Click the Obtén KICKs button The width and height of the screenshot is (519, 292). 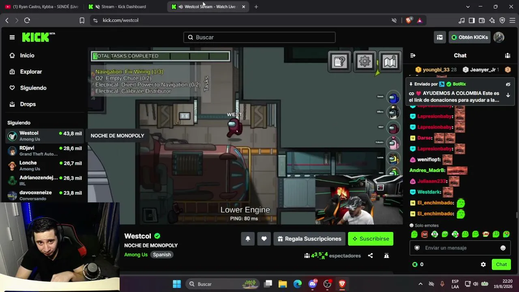click(x=470, y=37)
